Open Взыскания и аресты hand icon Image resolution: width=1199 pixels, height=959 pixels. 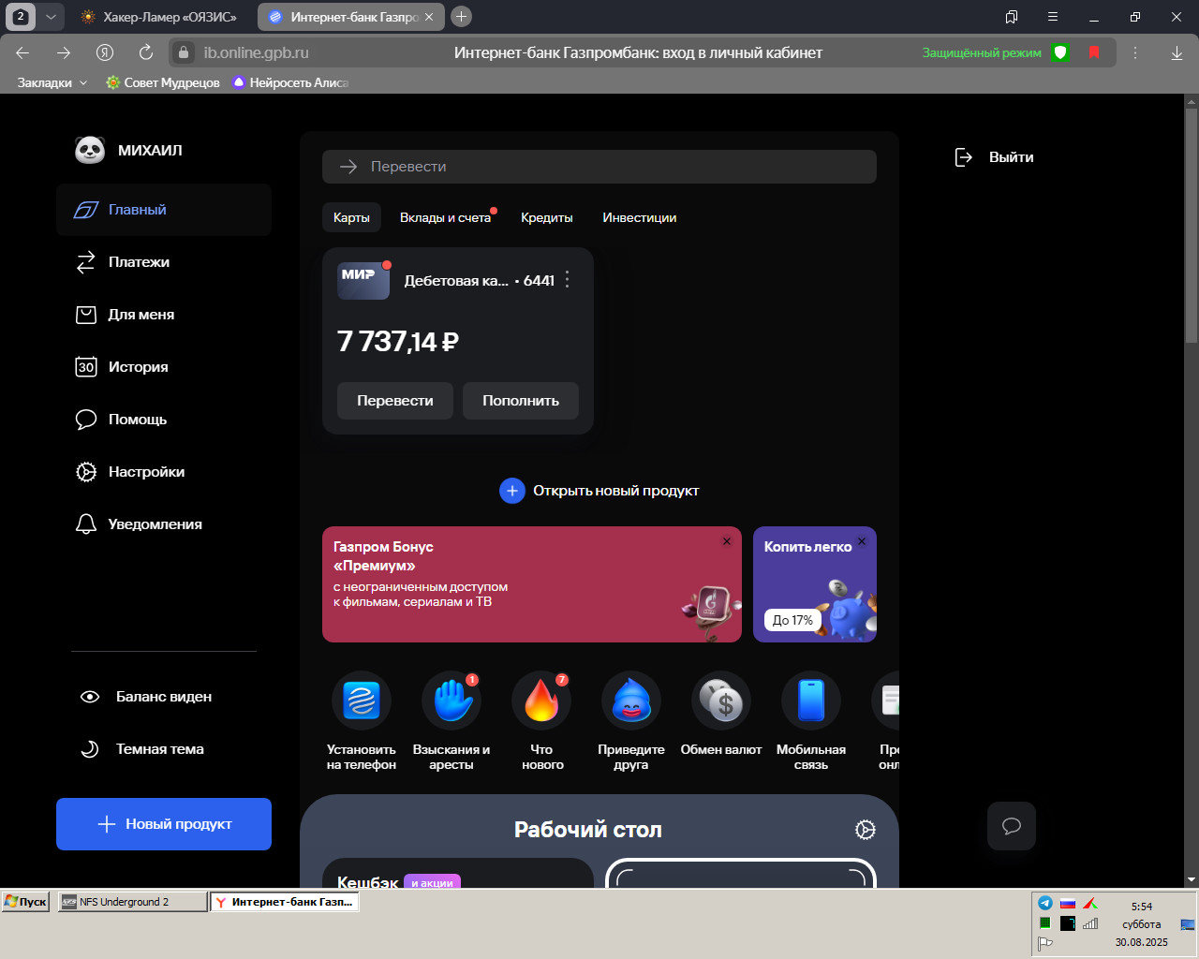coord(451,701)
